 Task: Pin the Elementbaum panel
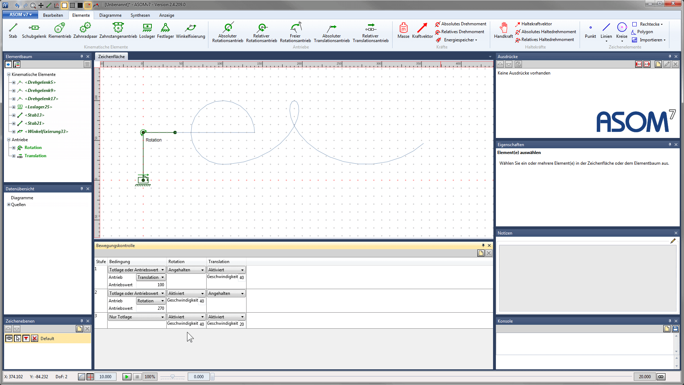[x=82, y=57]
